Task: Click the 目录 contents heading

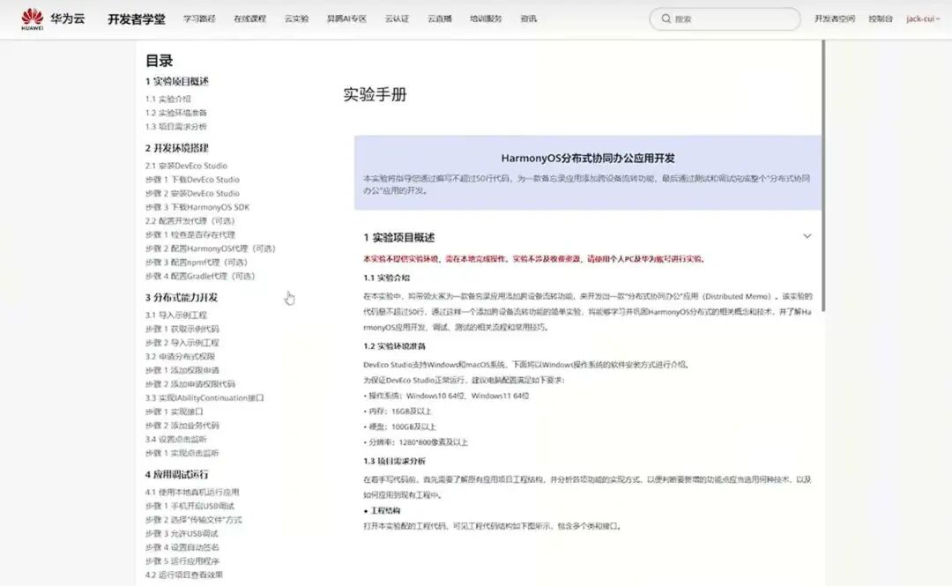Action: [x=159, y=61]
